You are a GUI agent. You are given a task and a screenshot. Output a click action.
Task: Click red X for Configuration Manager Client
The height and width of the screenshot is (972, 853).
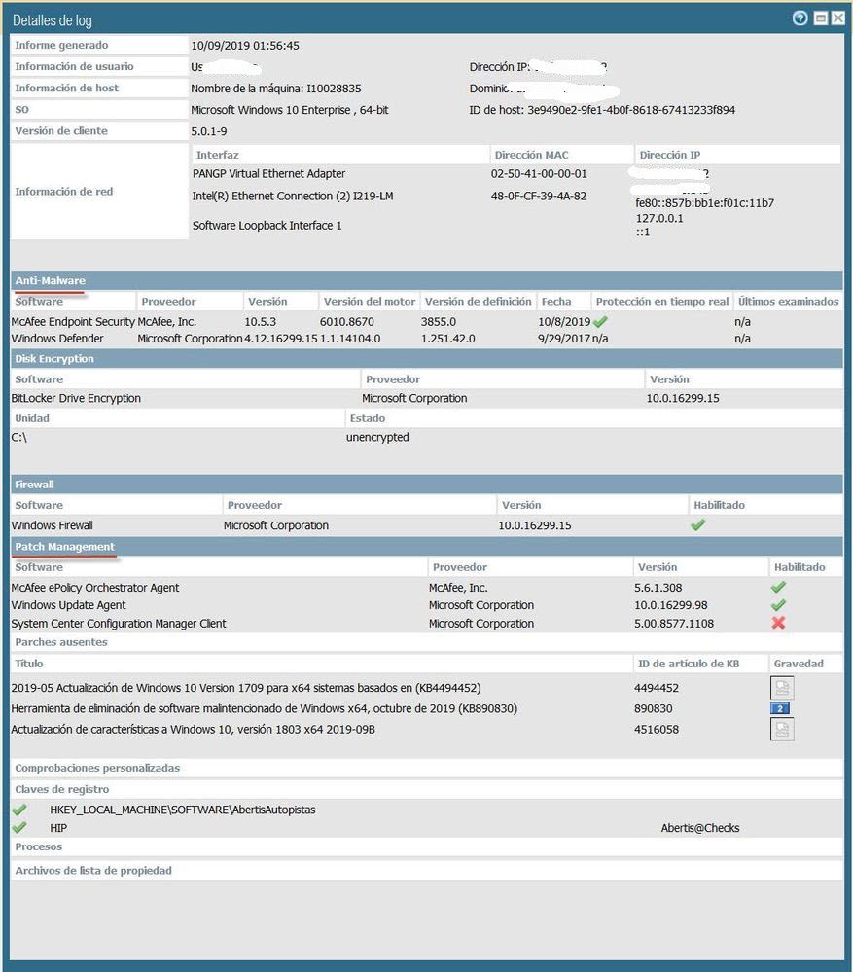coord(778,624)
